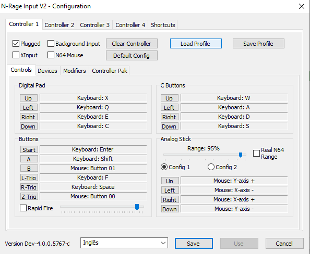Select the Controls sub-tab
The image size is (310, 254).
21,70
